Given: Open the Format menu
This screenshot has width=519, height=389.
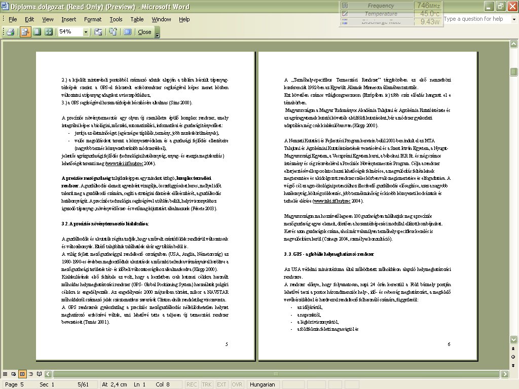Looking at the screenshot, I should [93, 19].
